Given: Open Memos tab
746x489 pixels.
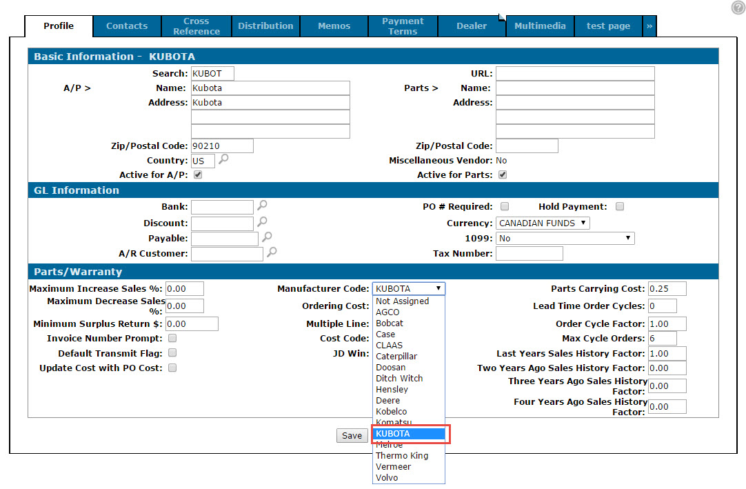Looking at the screenshot, I should pos(334,26).
